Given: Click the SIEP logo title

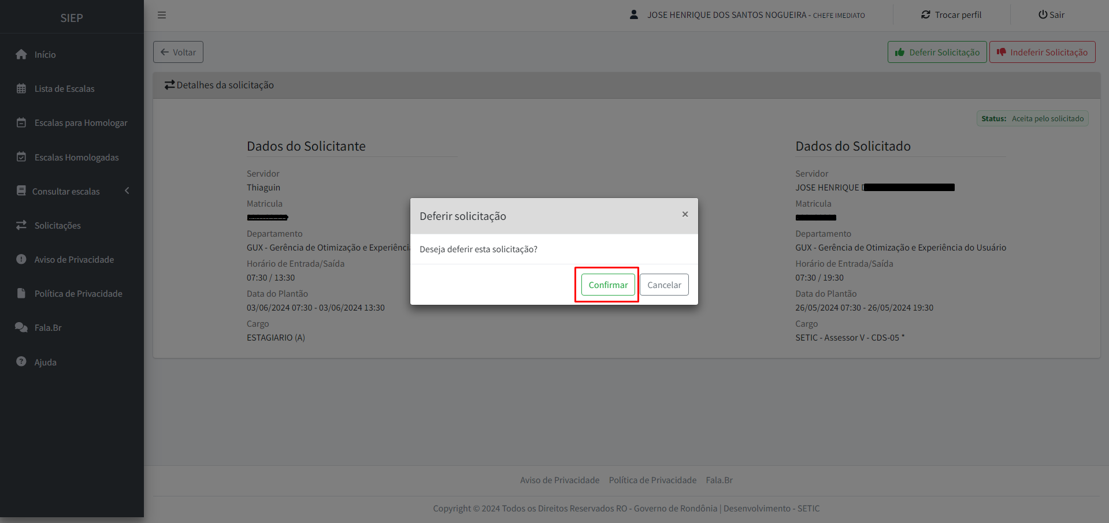Looking at the screenshot, I should (72, 18).
